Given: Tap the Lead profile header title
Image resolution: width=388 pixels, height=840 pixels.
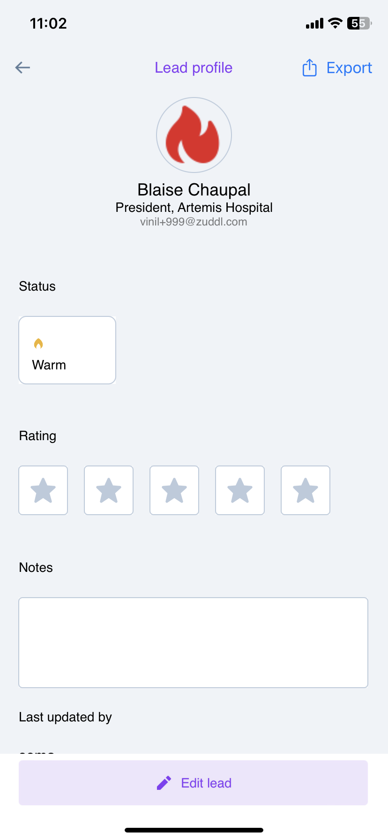Looking at the screenshot, I should (x=194, y=68).
